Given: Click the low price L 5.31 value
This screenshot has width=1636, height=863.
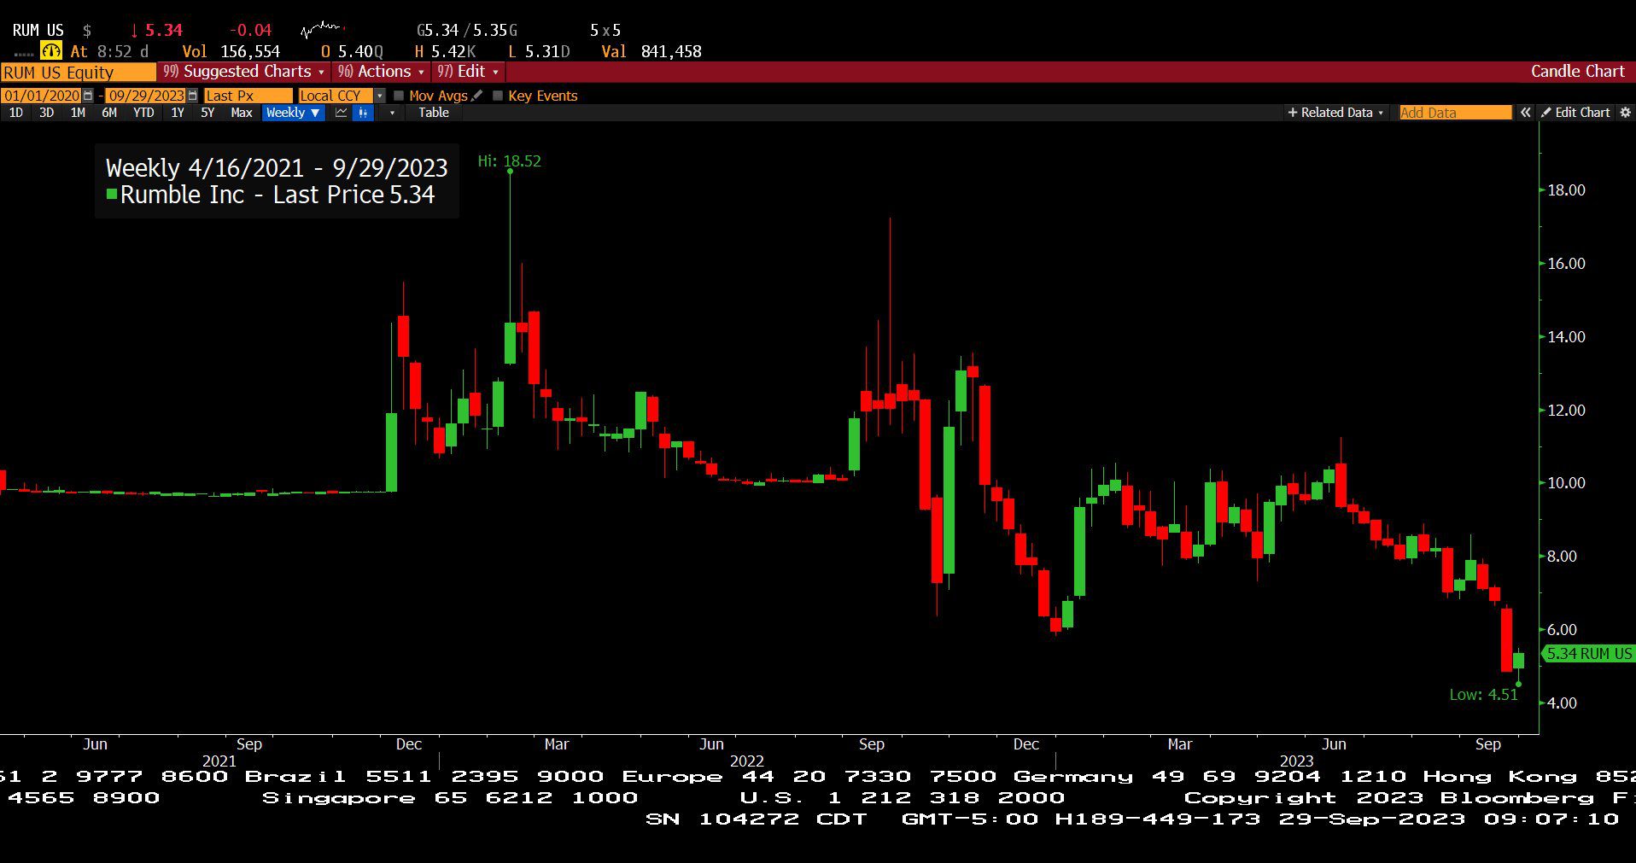Looking at the screenshot, I should [539, 52].
